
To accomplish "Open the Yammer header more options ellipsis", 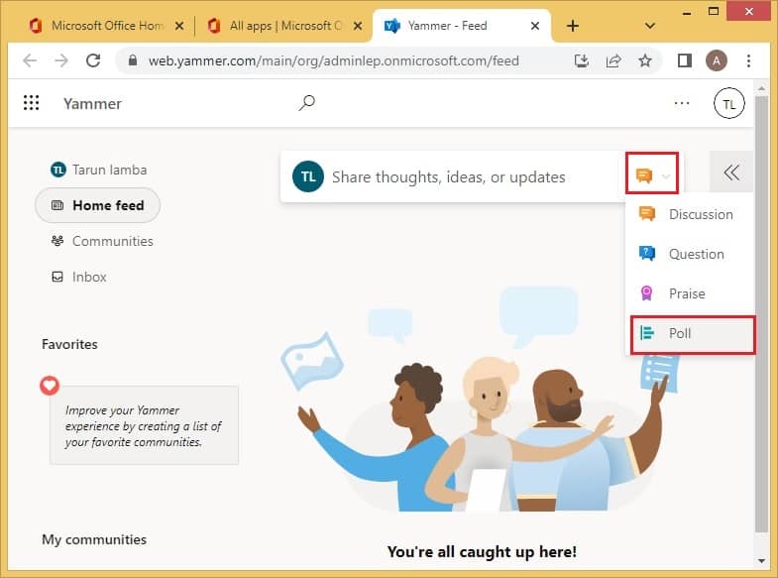I will pos(682,103).
